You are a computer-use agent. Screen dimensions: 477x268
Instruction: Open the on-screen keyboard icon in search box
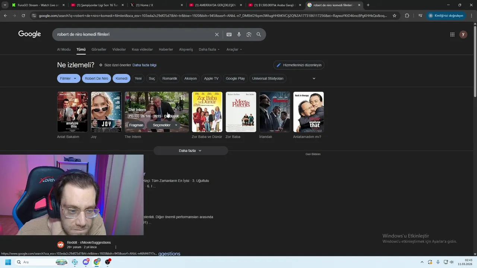click(x=229, y=35)
